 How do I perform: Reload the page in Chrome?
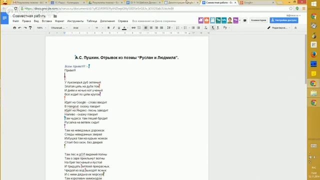pos(15,8)
